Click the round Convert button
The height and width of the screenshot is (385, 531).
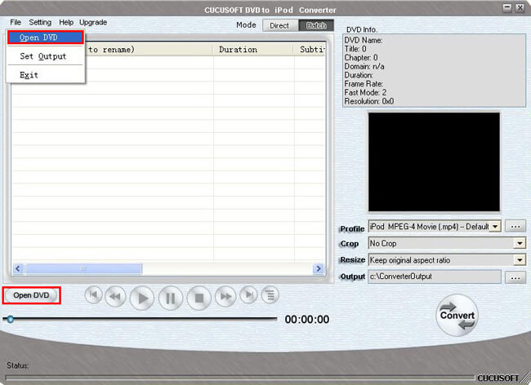(x=457, y=316)
